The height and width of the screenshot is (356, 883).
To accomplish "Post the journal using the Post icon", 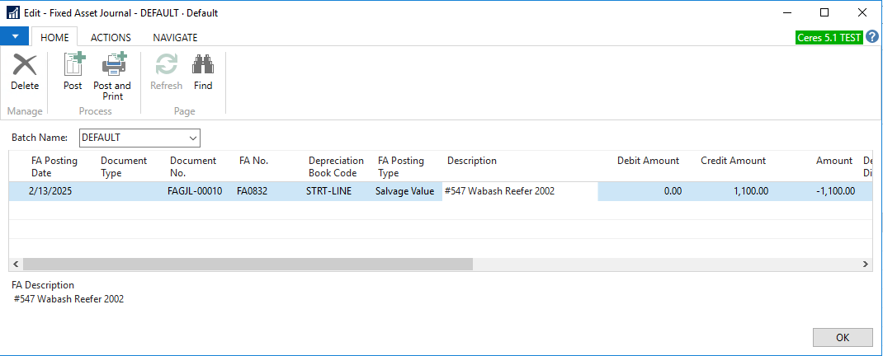I will (73, 66).
